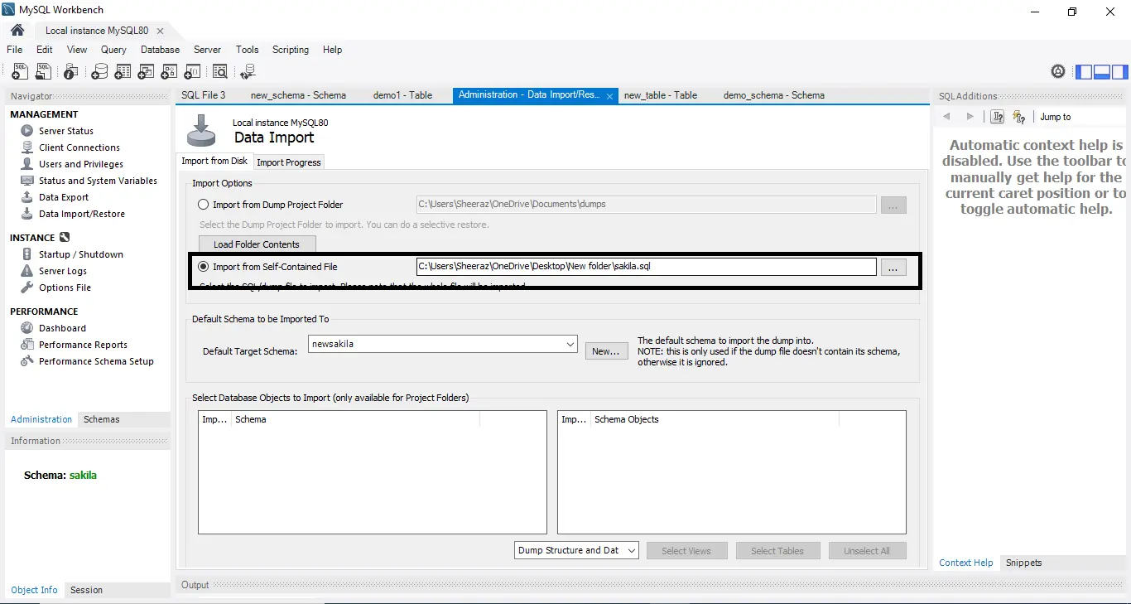Open Client Connections in Navigator
The height and width of the screenshot is (604, 1131).
[79, 147]
